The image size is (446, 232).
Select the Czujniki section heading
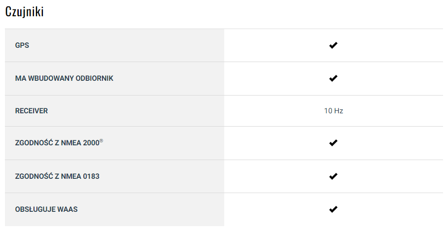point(25,12)
